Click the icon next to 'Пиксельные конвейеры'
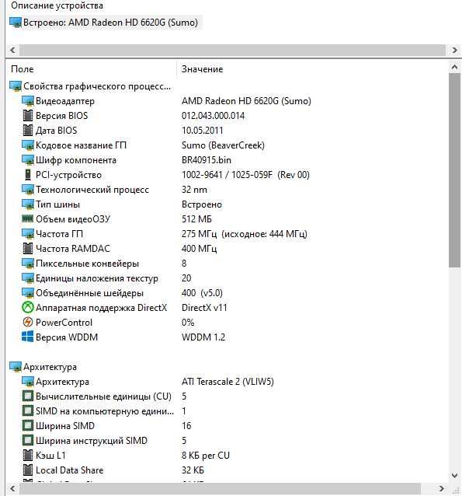 point(28,264)
